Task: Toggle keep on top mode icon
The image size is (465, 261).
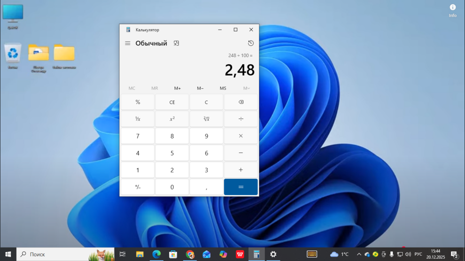Action: [x=176, y=43]
